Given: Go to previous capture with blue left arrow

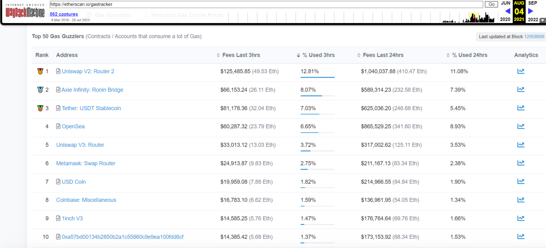Looking at the screenshot, I should click(x=507, y=11).
